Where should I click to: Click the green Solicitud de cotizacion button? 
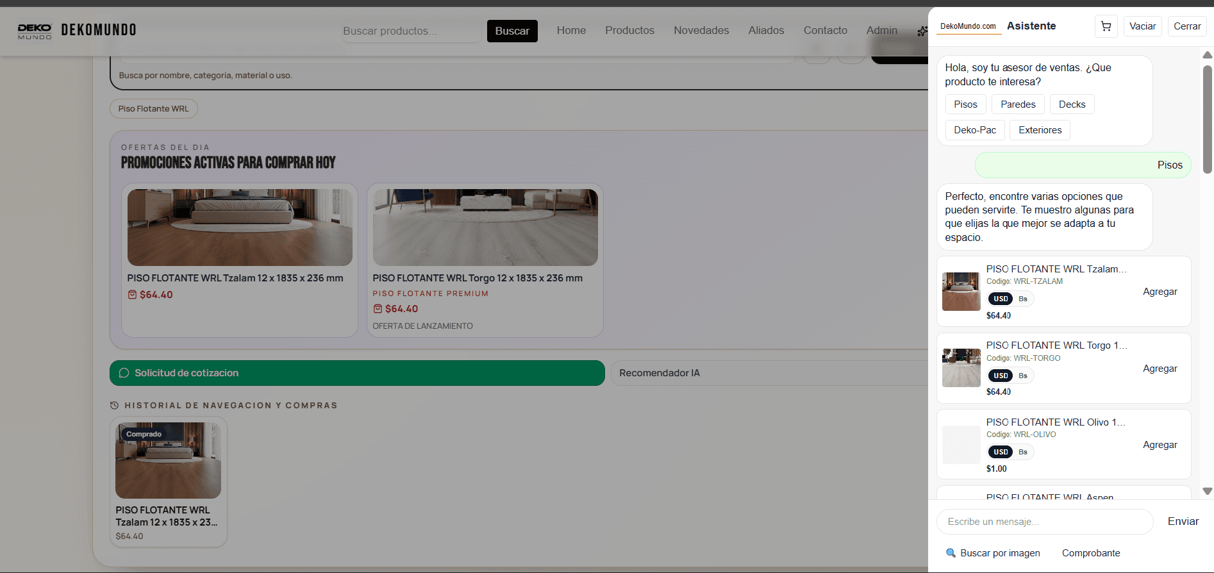click(x=357, y=373)
